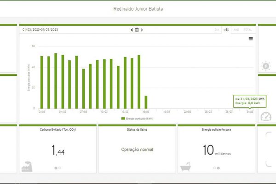Open the chart hamburger menu

pyautogui.click(x=251, y=39)
